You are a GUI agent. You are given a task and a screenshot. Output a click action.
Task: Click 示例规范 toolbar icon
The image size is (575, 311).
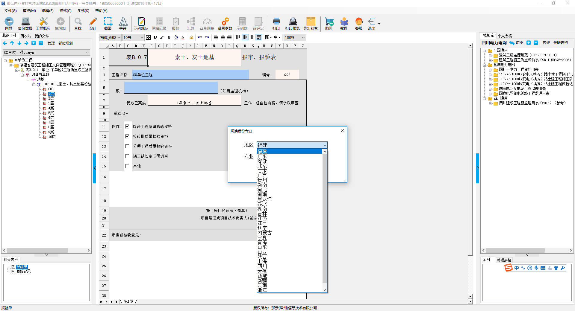pyautogui.click(x=141, y=24)
